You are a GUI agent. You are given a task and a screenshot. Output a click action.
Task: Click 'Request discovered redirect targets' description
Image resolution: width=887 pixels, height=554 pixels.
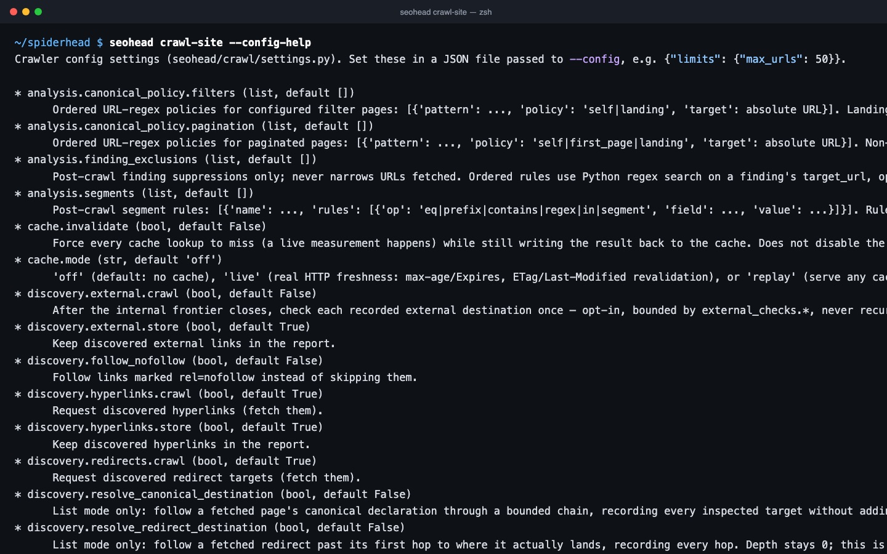tap(207, 478)
